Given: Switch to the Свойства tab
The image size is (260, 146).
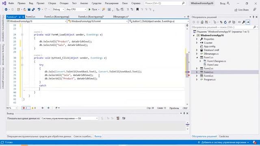Looking at the screenshot, I should [224, 136].
